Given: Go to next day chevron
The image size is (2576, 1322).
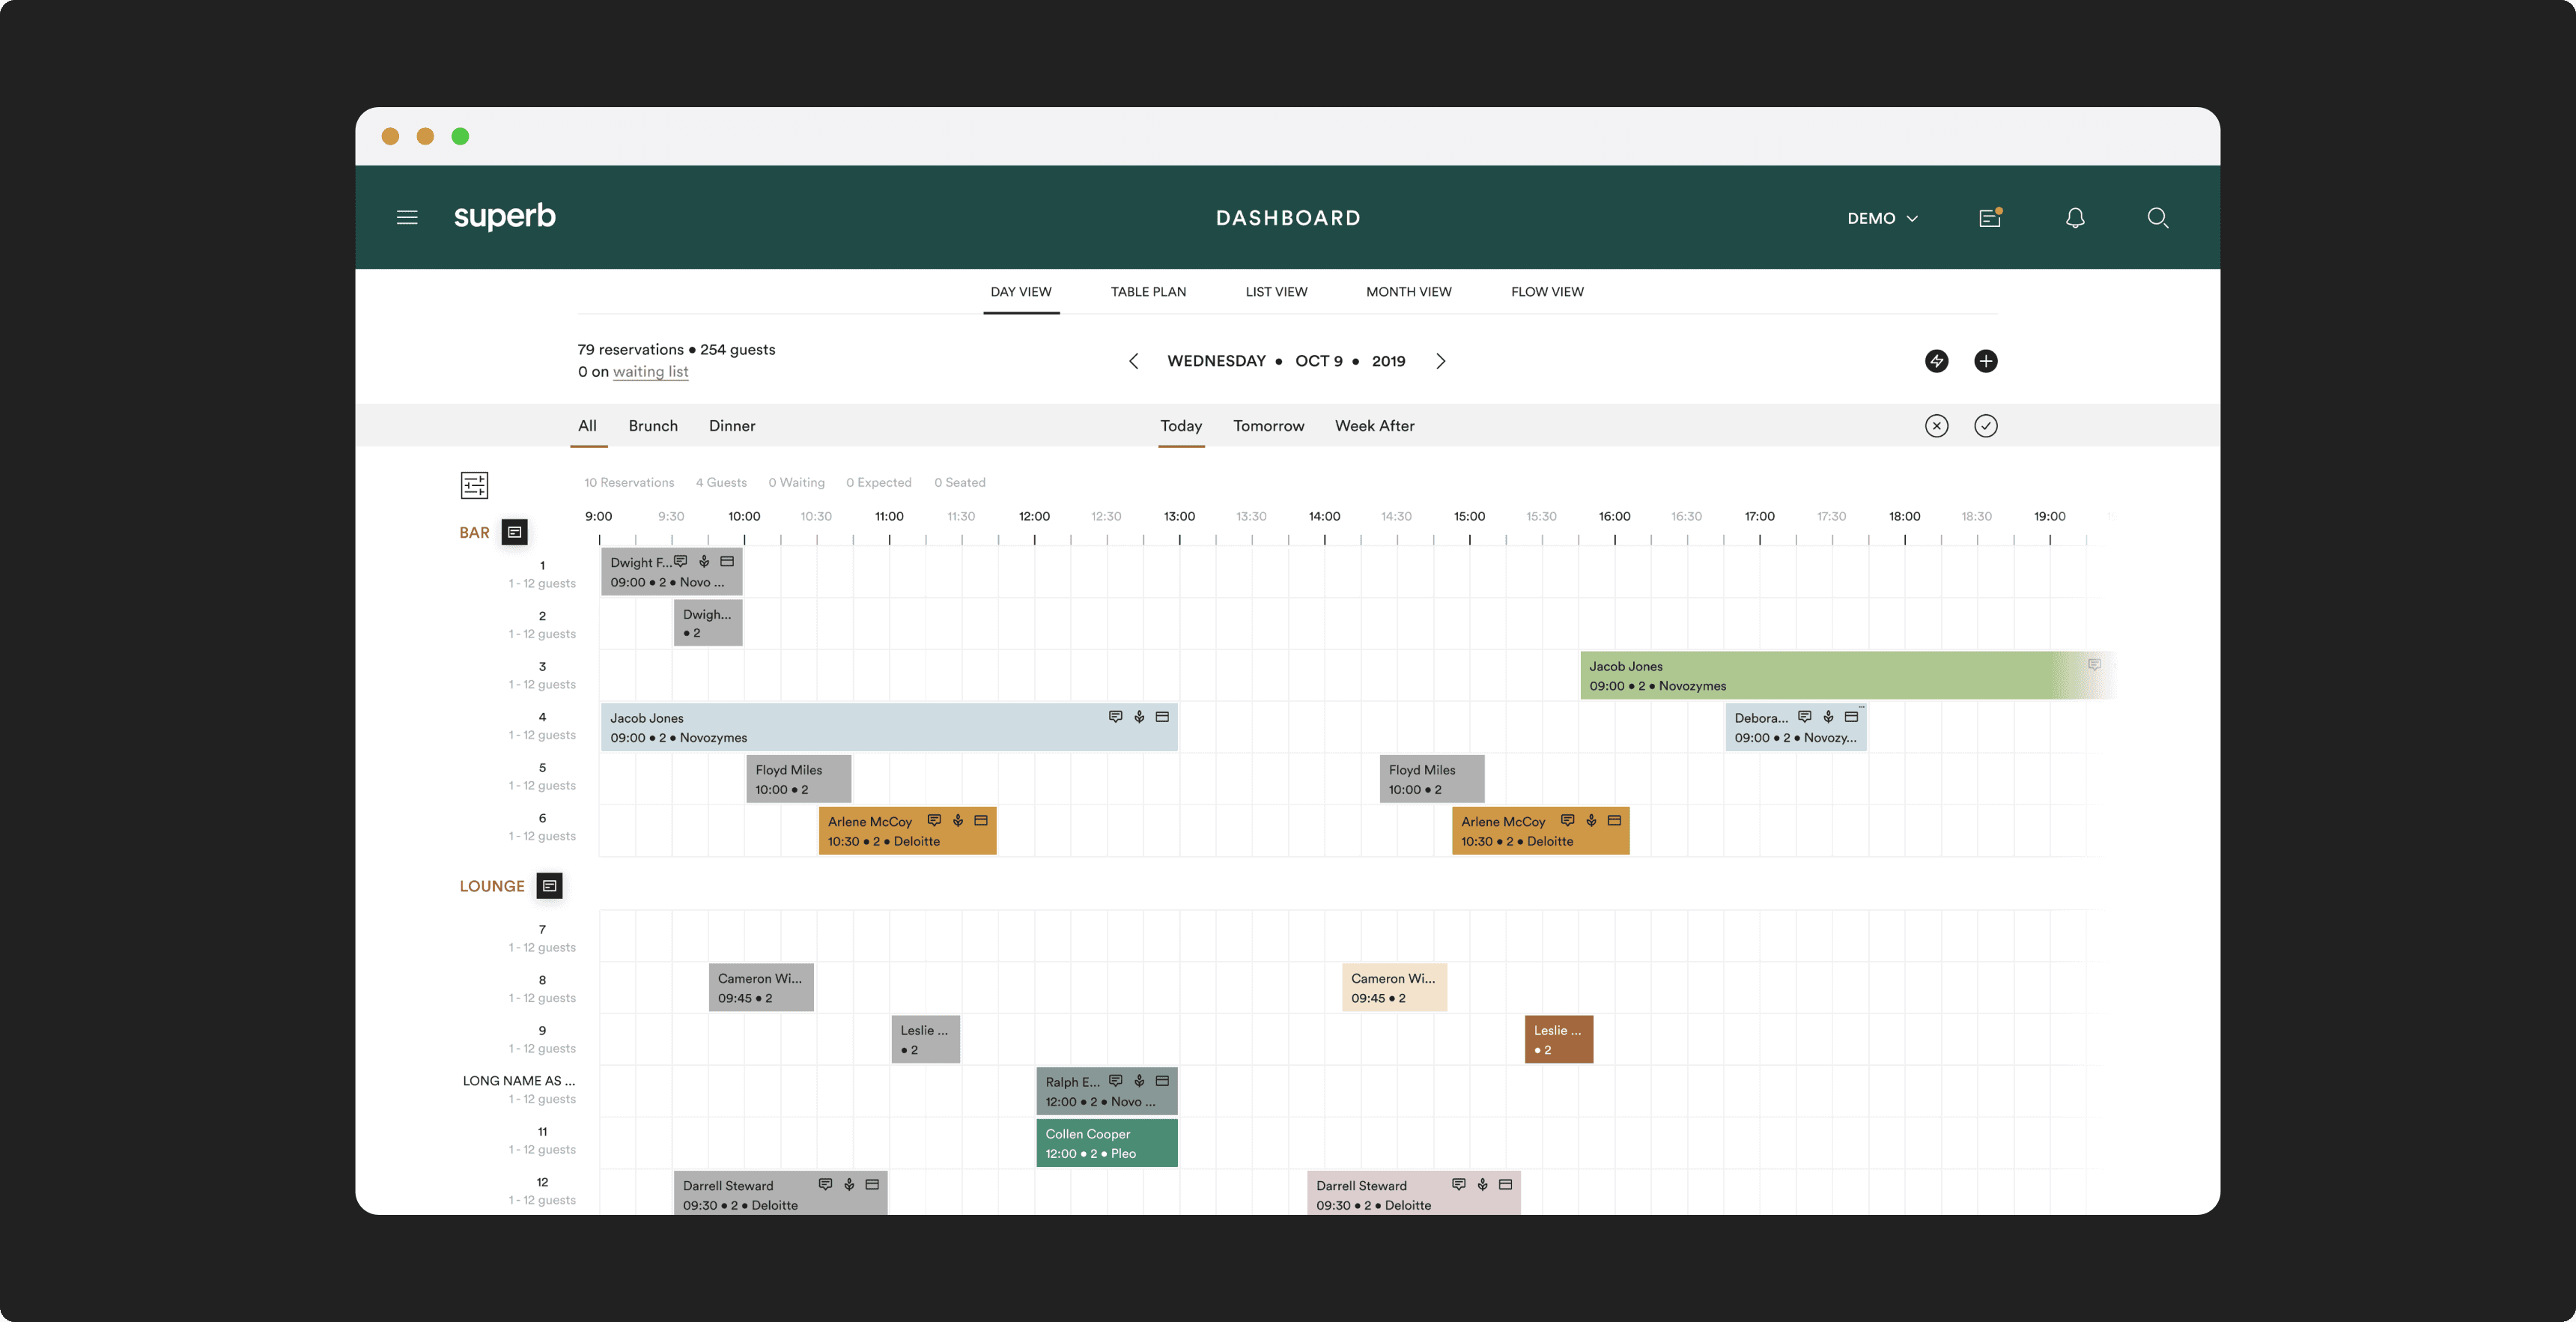Looking at the screenshot, I should pos(1440,361).
